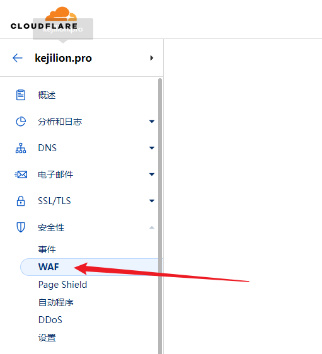Expand the DNS section arrow
322x354 pixels.
click(x=152, y=148)
